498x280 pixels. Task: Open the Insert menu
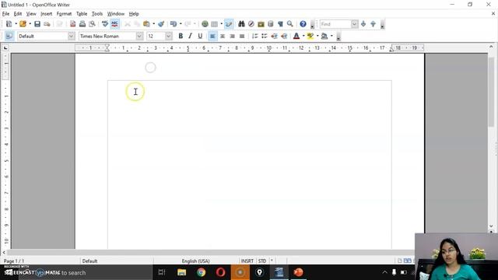(47, 14)
